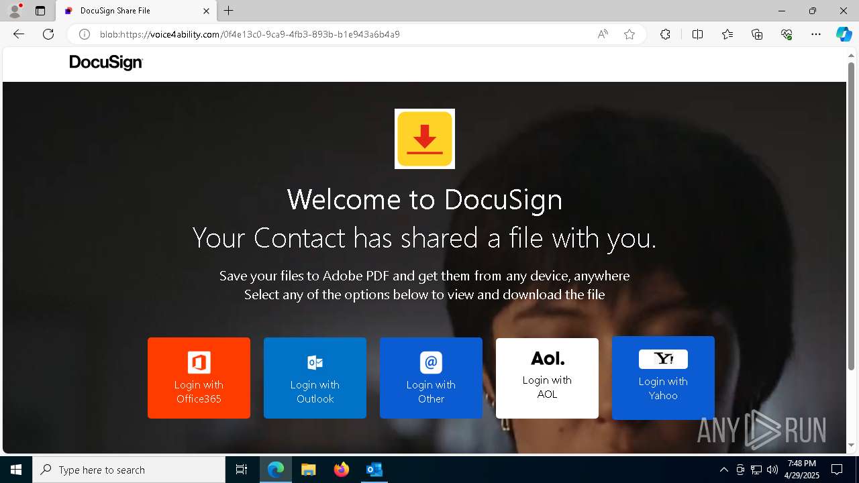Click the browser profile avatar icon
Image resolution: width=859 pixels, height=483 pixels.
pyautogui.click(x=15, y=11)
